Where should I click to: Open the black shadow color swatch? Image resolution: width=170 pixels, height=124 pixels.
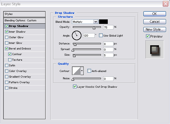103,22
